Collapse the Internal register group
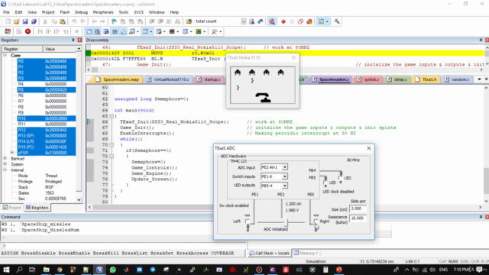Screen dimensions: 489x275 5,170
